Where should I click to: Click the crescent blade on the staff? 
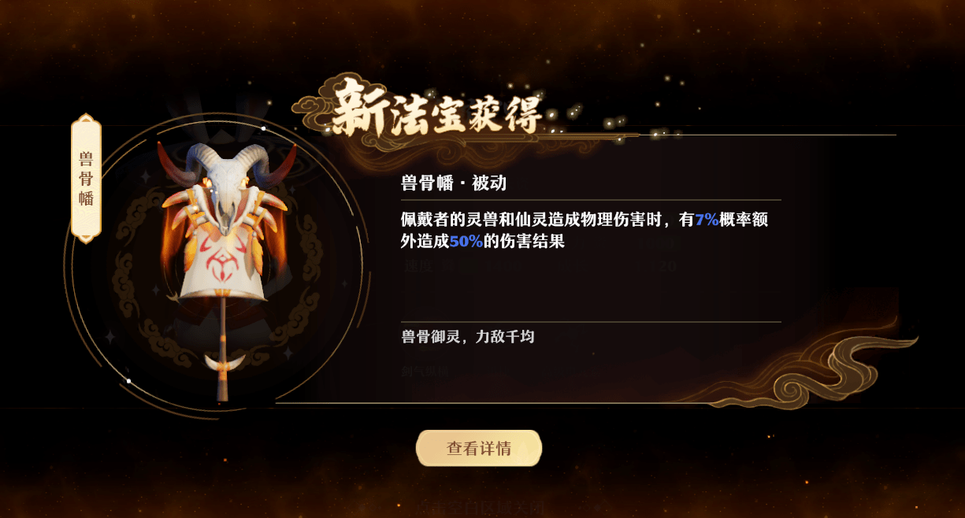click(225, 363)
